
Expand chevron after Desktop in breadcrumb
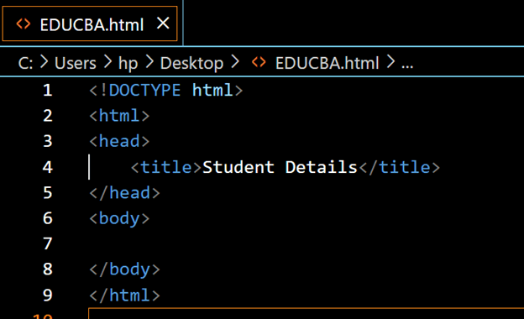(x=235, y=62)
